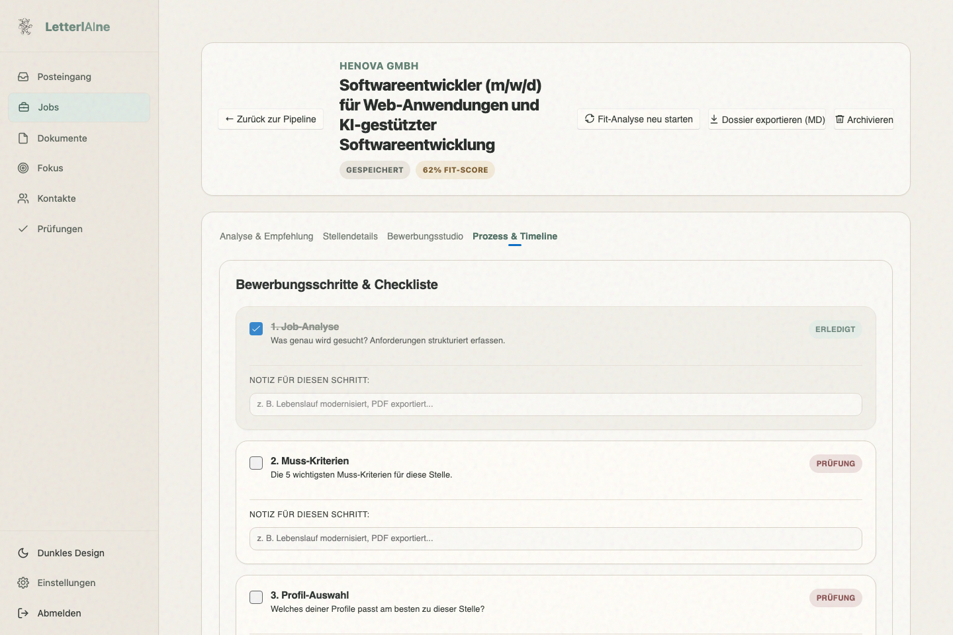The image size is (953, 635).
Task: Go to Fokus in the sidebar
Action: coord(79,168)
